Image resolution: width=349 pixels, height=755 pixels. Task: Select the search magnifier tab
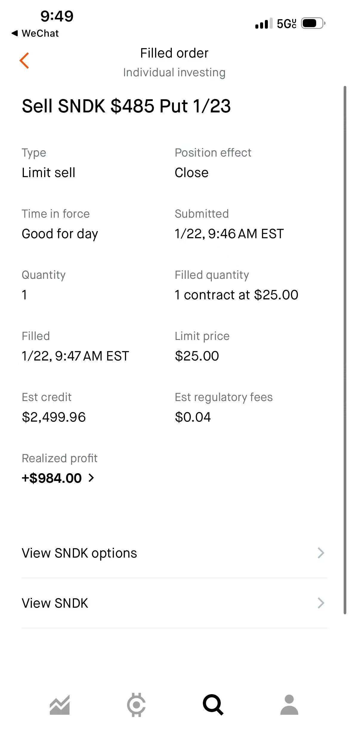pyautogui.click(x=213, y=705)
